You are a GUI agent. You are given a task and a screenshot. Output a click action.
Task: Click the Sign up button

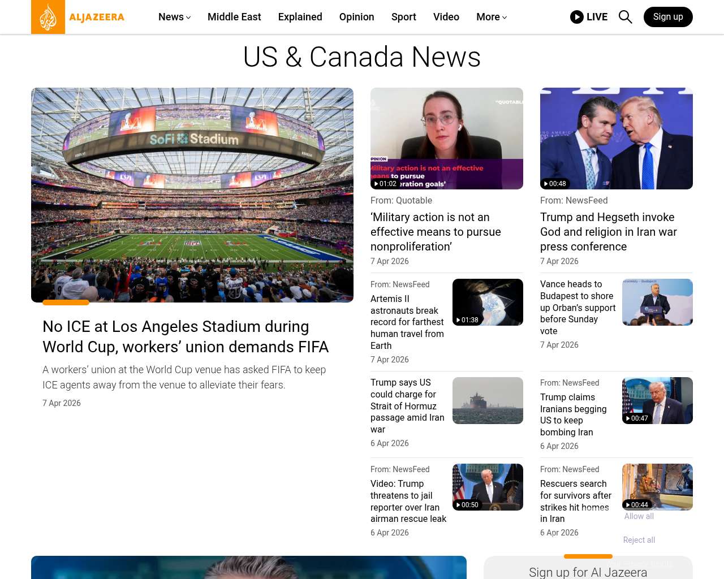click(x=668, y=17)
